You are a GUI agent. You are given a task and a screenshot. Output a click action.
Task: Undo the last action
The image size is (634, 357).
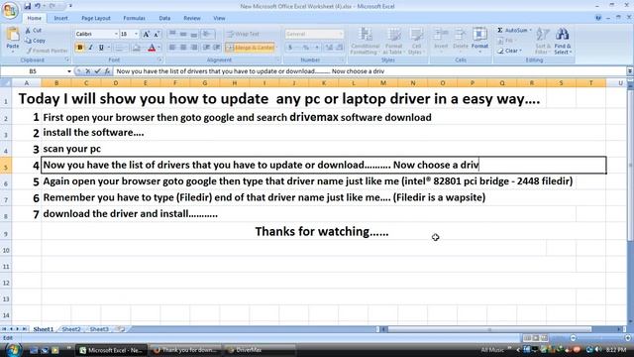[38, 6]
